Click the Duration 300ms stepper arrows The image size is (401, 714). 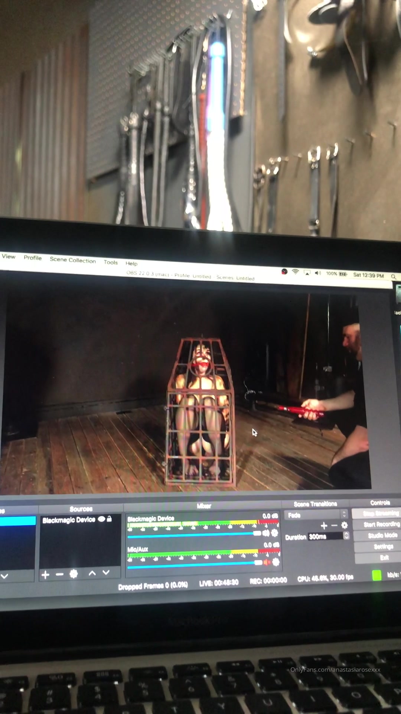(346, 535)
